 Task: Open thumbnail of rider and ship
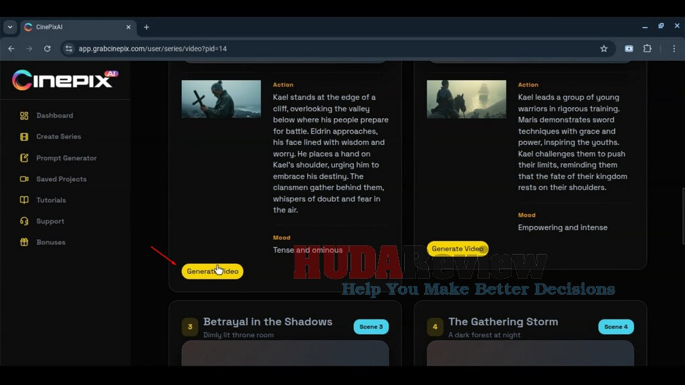tap(466, 99)
